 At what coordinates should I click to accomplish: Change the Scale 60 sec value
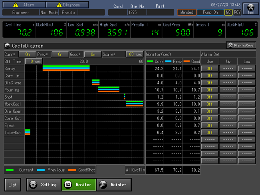pyautogui.click(x=135, y=54)
